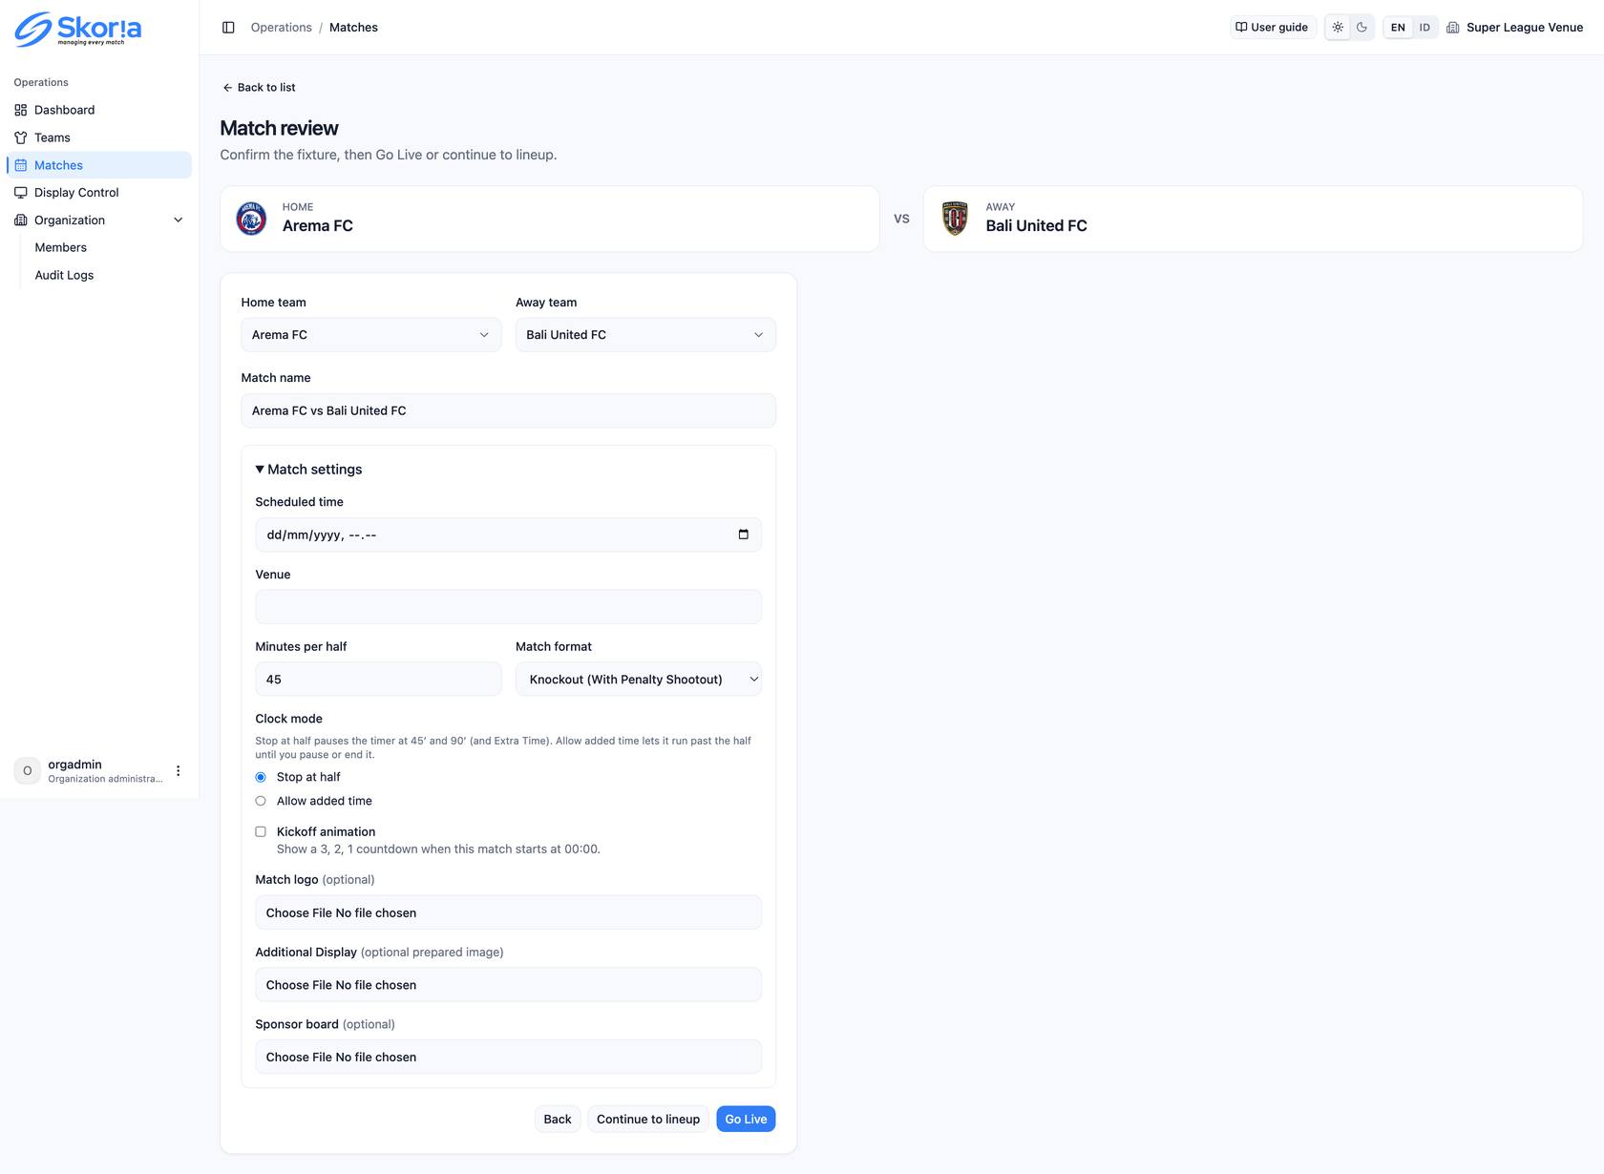The width and height of the screenshot is (1604, 1174).
Task: Click the Skoria logo
Action: [x=78, y=29]
